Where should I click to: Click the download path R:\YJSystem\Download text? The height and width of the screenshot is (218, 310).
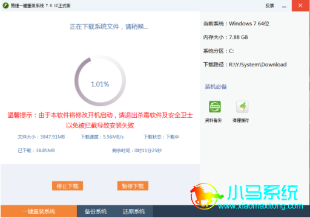pyautogui.click(x=258, y=65)
